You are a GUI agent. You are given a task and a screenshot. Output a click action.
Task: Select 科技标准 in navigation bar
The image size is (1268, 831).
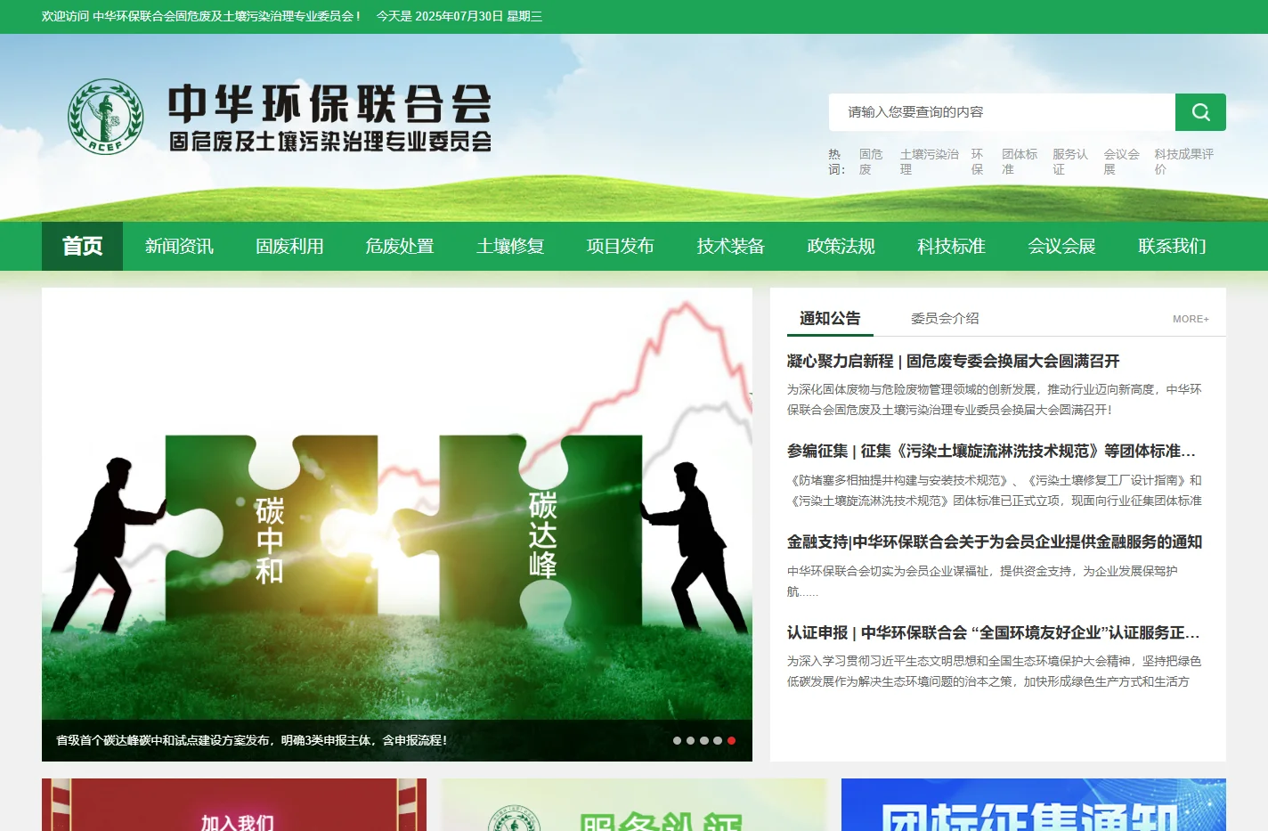pos(952,246)
